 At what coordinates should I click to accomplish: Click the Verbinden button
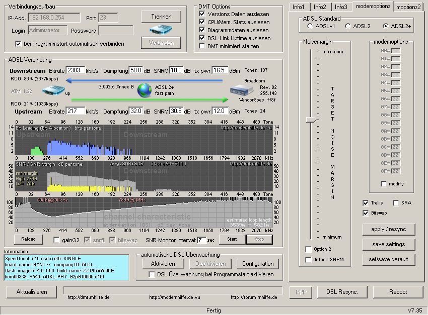[x=161, y=43]
